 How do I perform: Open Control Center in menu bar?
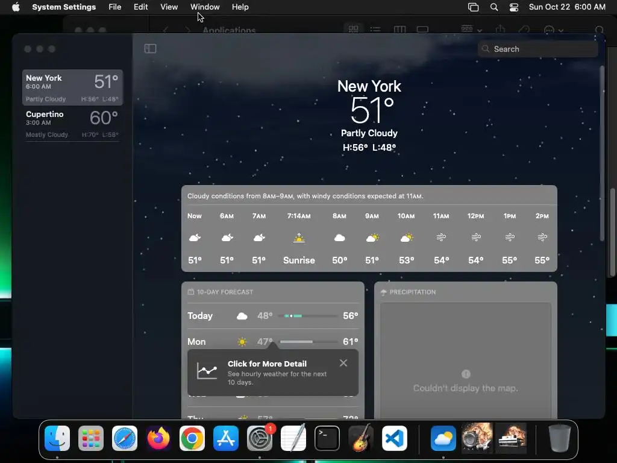514,7
